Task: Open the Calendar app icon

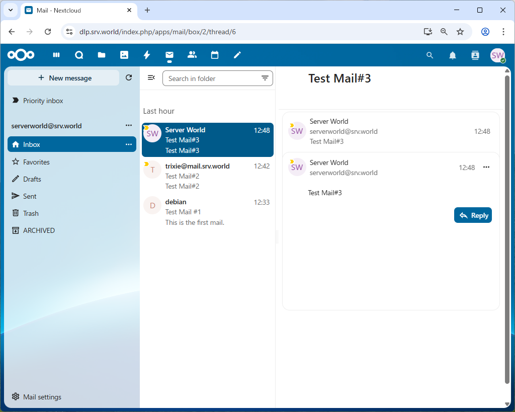Action: (215, 55)
